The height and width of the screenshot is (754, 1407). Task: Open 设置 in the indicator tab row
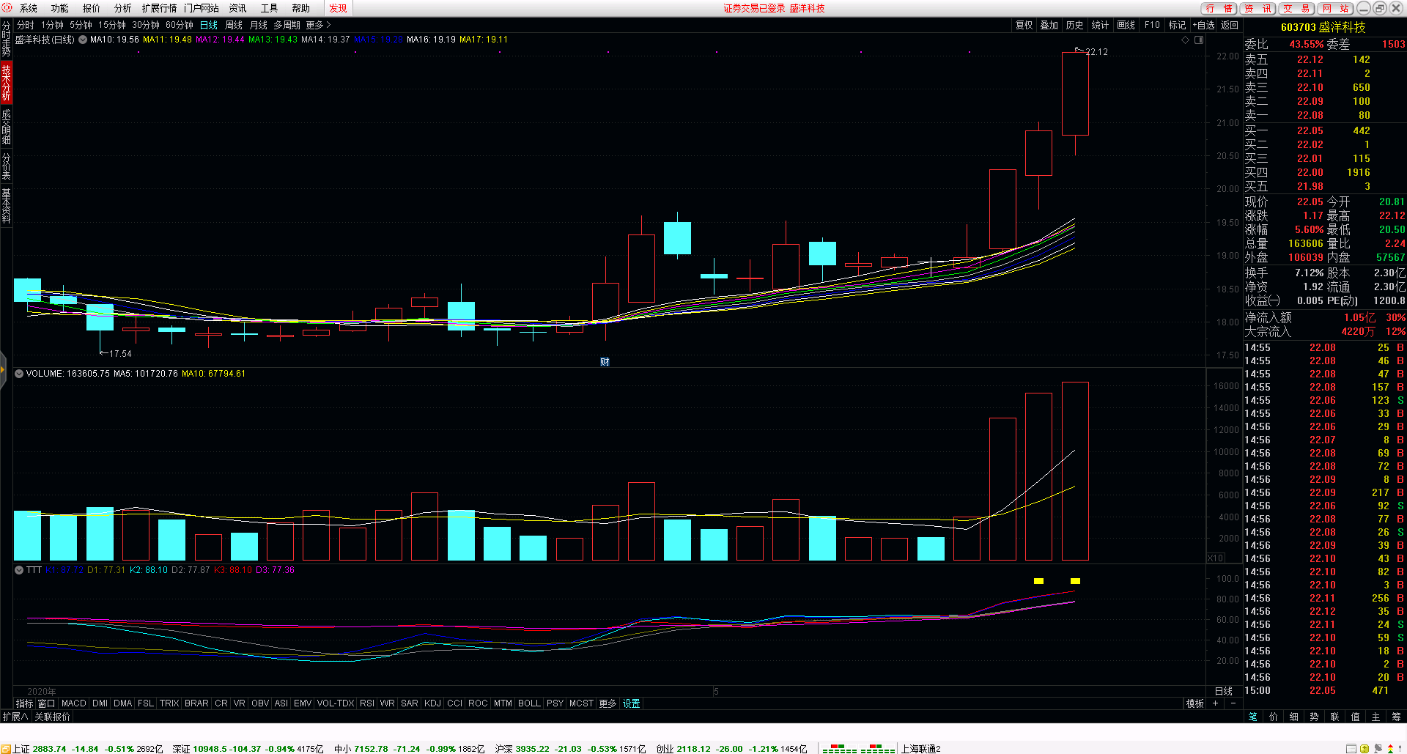click(x=632, y=703)
